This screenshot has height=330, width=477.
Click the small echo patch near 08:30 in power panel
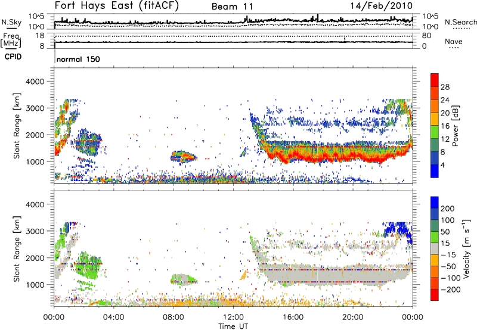[184, 157]
